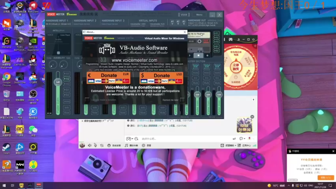This screenshot has width=336, height=189.
Task: Click the enter arrow icon in YY chat
Action: point(234,139)
